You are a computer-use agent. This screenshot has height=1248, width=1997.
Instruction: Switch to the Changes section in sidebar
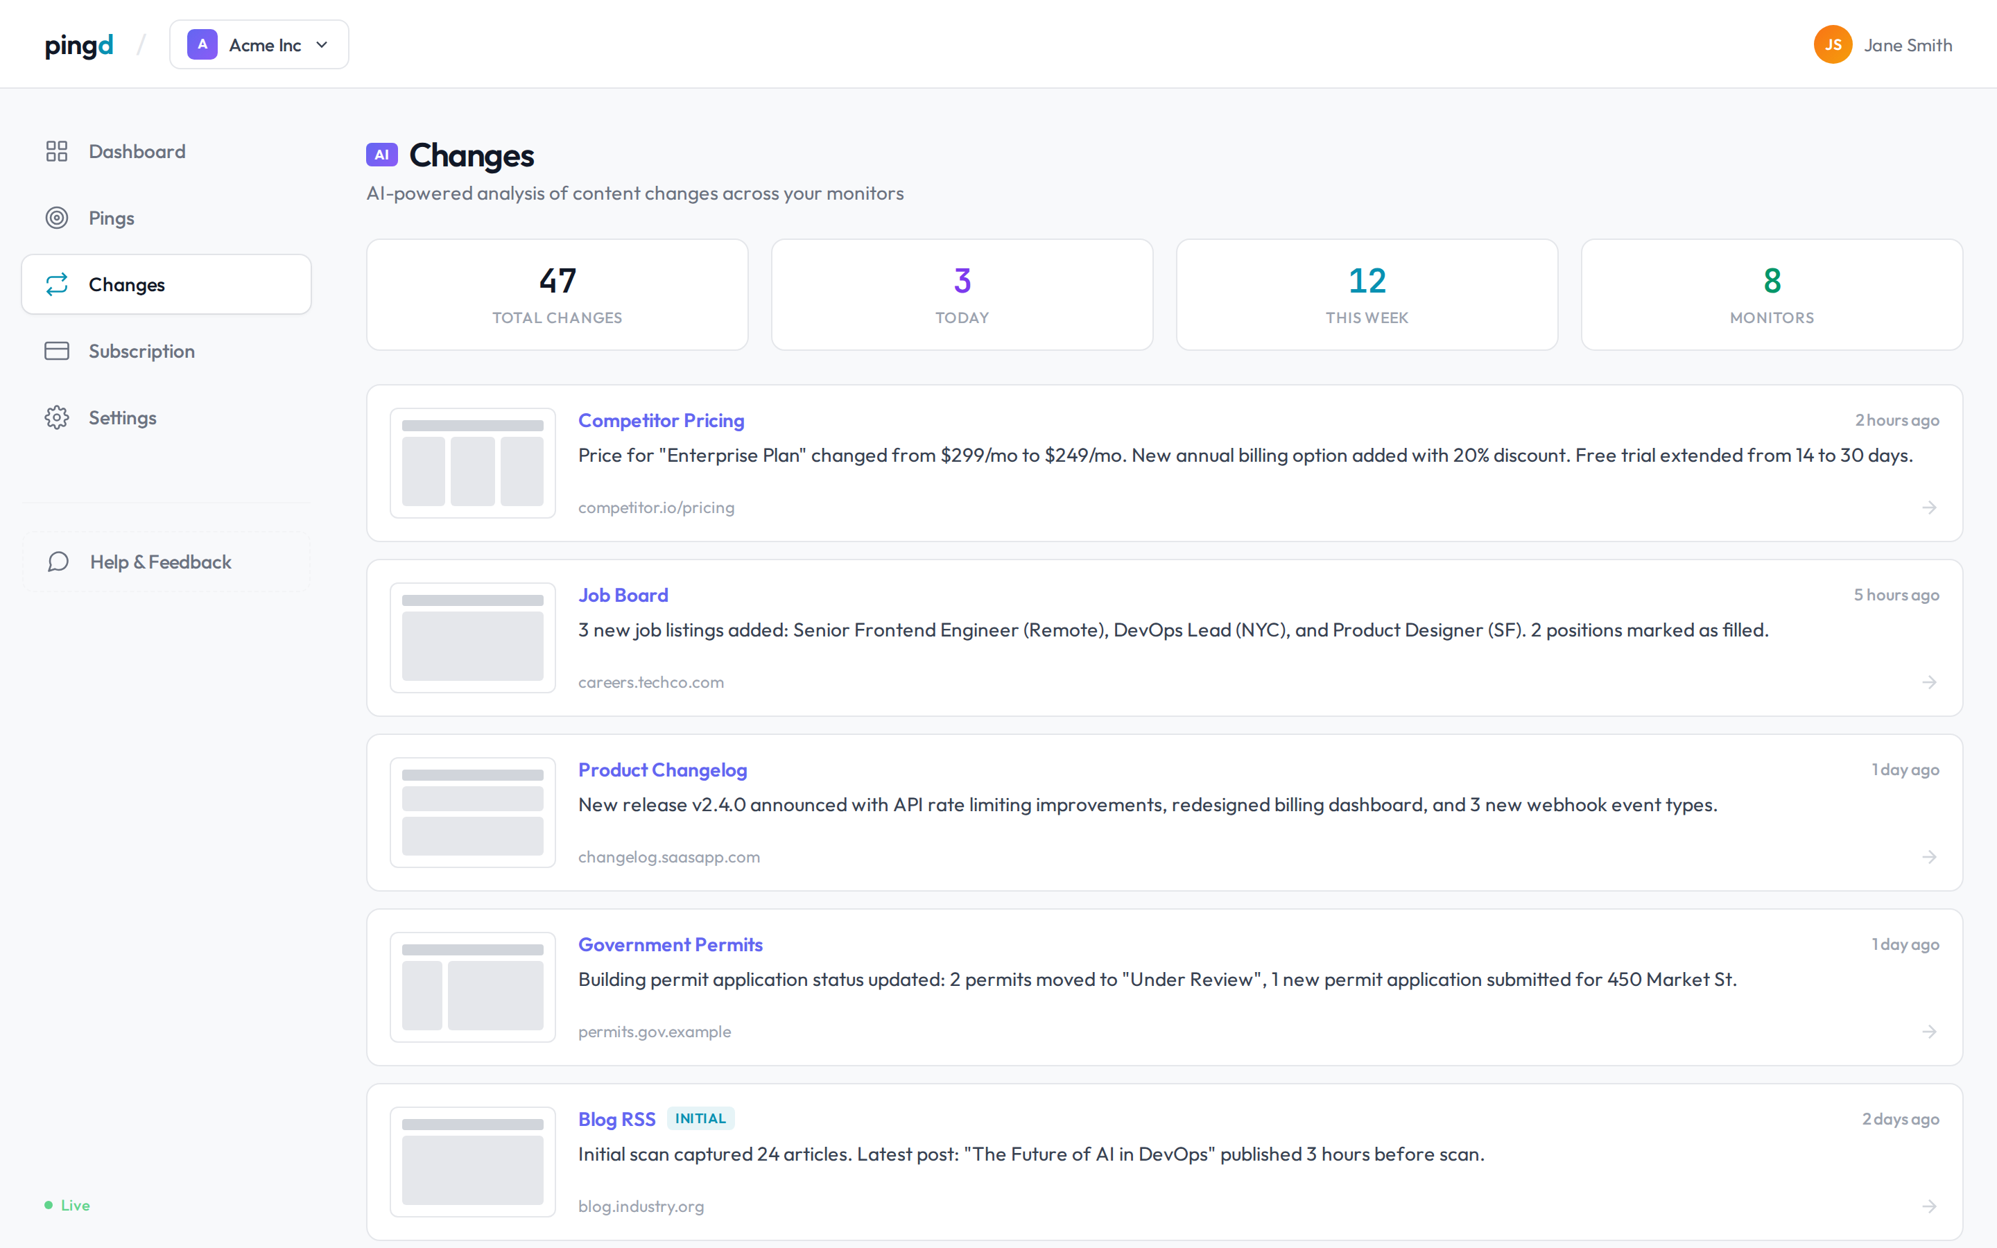coord(126,284)
